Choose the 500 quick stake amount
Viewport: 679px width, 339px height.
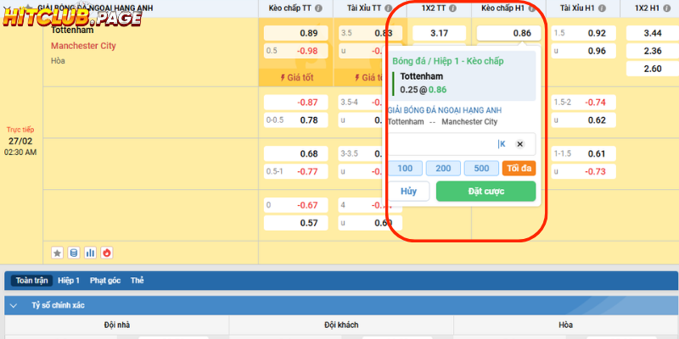pos(481,168)
